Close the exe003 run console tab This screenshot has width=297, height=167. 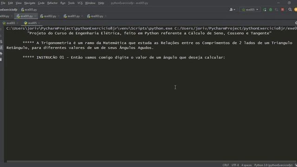coord(17,23)
